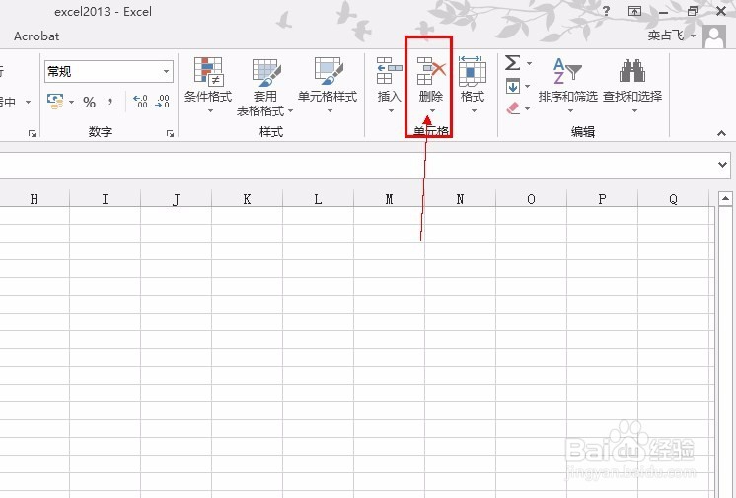Screen dimensions: 736x498
Task: Select column K header
Action: pos(247,199)
